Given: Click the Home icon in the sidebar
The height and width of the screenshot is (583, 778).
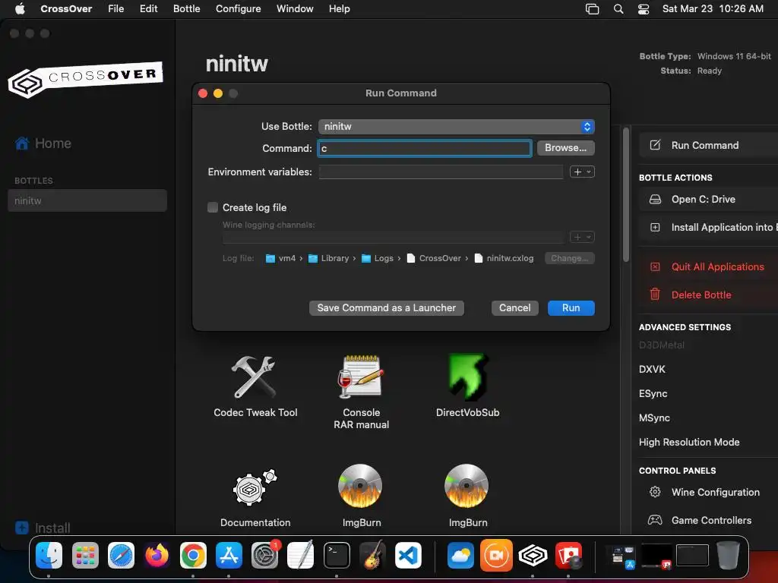Looking at the screenshot, I should click(22, 143).
